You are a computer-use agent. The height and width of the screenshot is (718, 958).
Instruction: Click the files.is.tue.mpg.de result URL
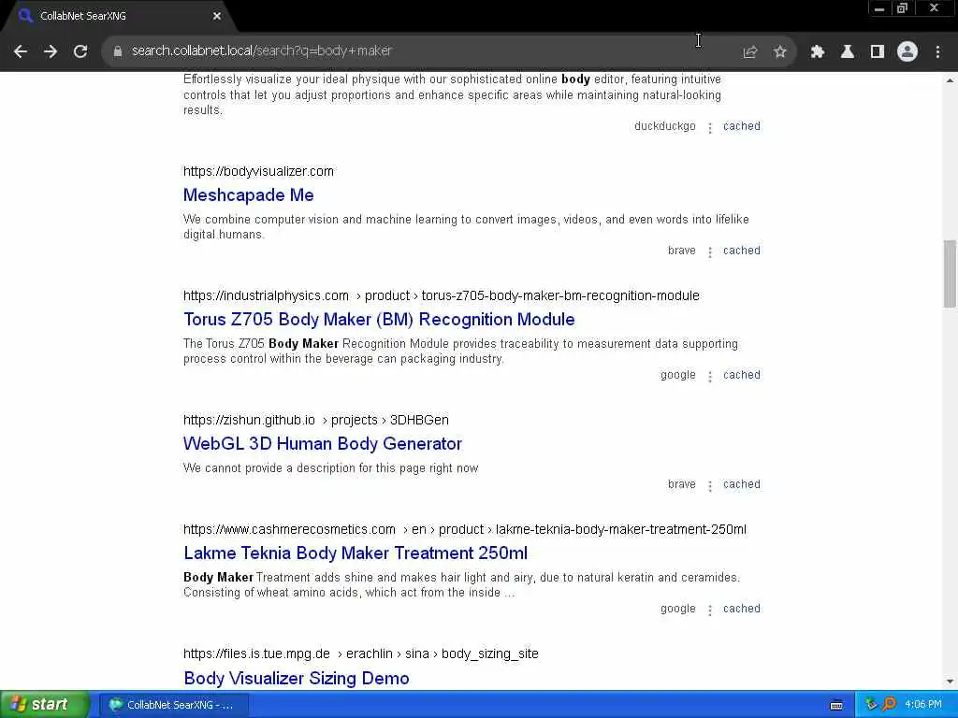360,653
